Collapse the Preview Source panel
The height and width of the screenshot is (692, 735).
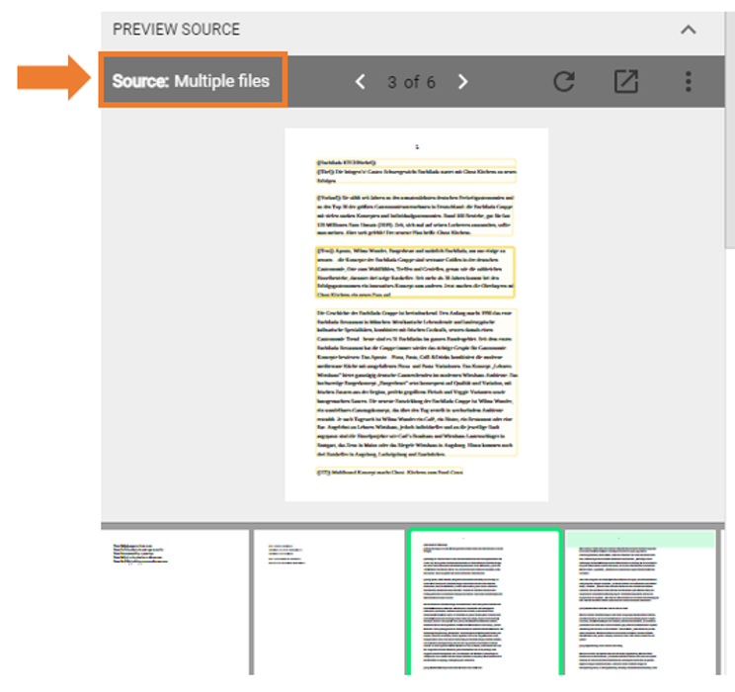[689, 30]
